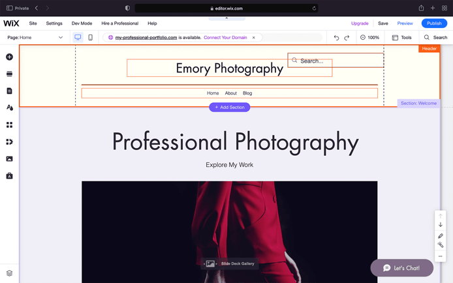Click the blue Publish button
453x283 pixels.
pyautogui.click(x=434, y=23)
